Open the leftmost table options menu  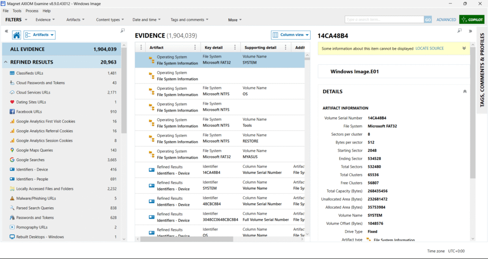point(141,48)
